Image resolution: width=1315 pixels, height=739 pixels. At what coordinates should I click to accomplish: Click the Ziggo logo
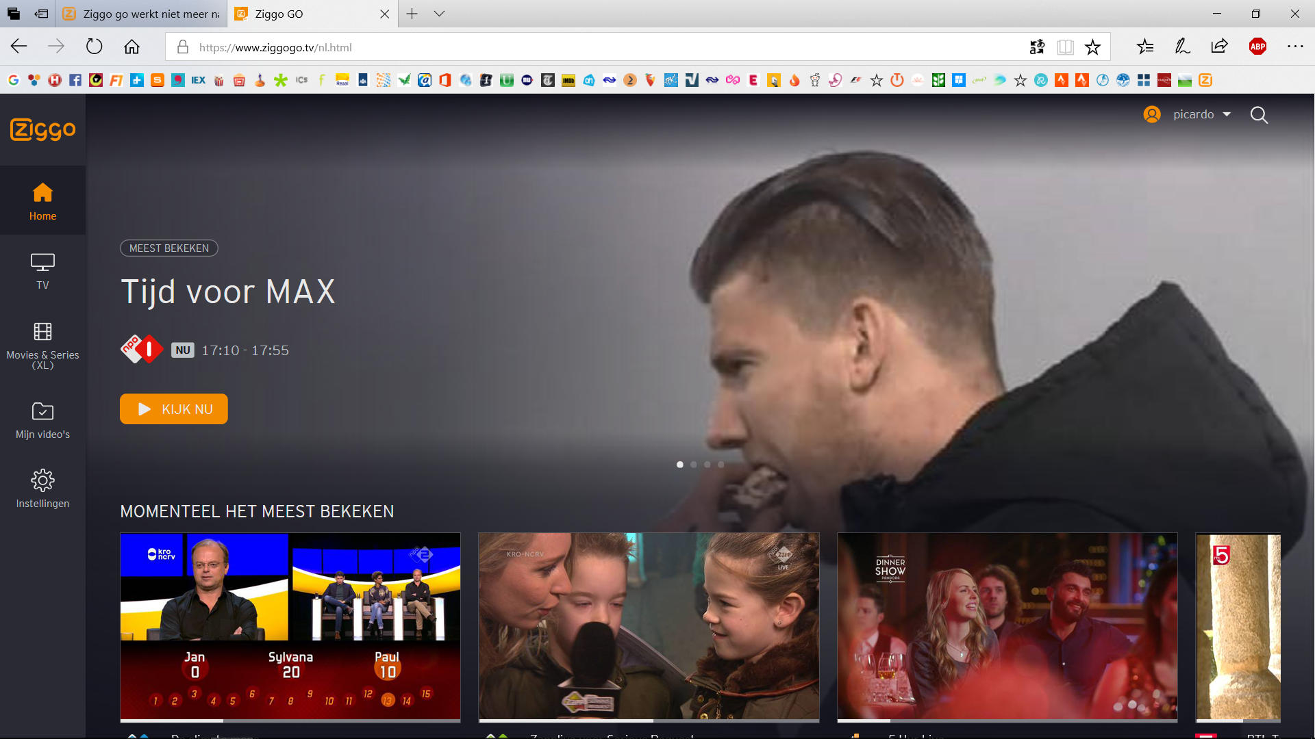pos(42,129)
